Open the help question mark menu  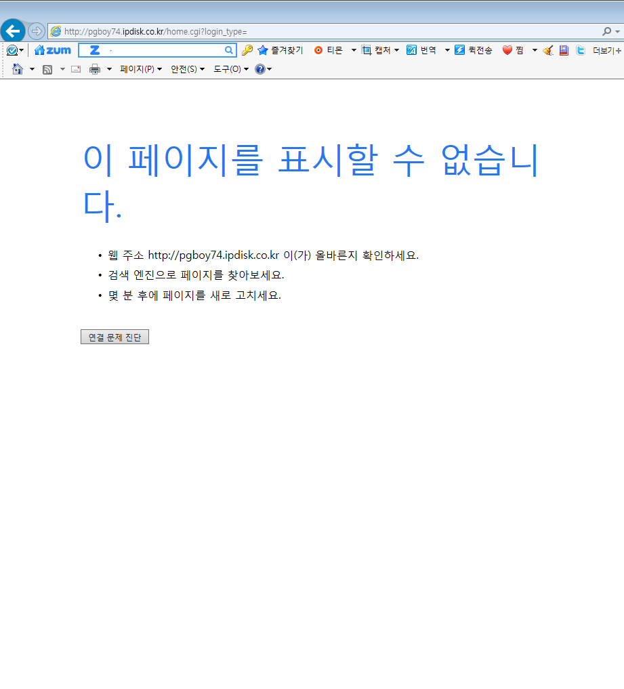click(264, 69)
